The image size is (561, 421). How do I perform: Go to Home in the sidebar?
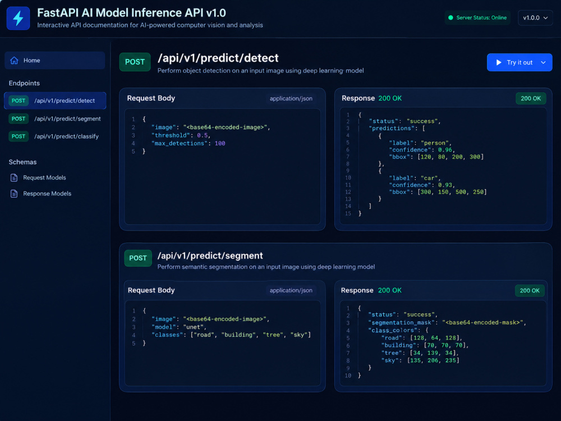coord(55,61)
